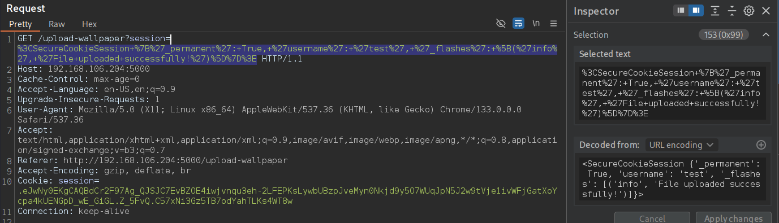Click the Apply changes button
This screenshot has width=779, height=223.
tap(733, 218)
